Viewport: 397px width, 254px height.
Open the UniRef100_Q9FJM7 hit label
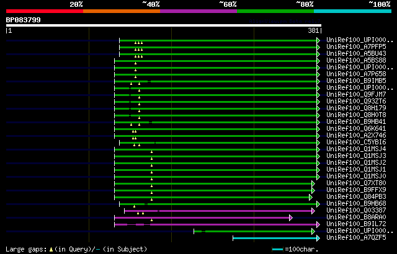[356, 95]
